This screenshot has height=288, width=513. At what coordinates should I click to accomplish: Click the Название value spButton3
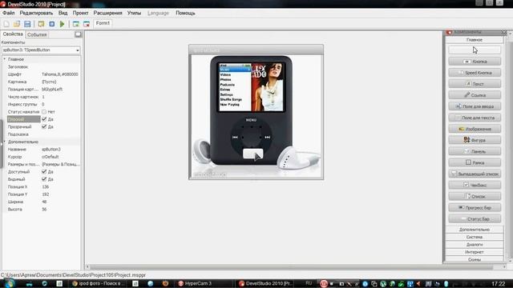point(51,150)
